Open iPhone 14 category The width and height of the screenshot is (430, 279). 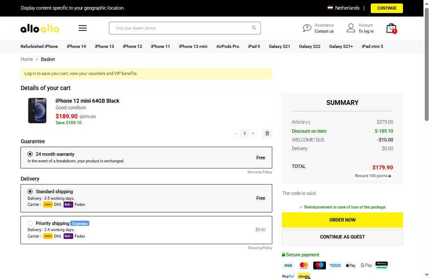(x=76, y=46)
